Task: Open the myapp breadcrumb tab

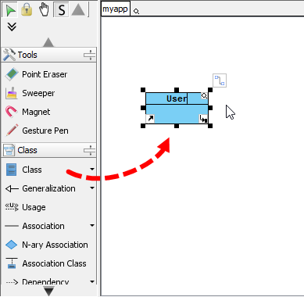Action: tap(115, 9)
